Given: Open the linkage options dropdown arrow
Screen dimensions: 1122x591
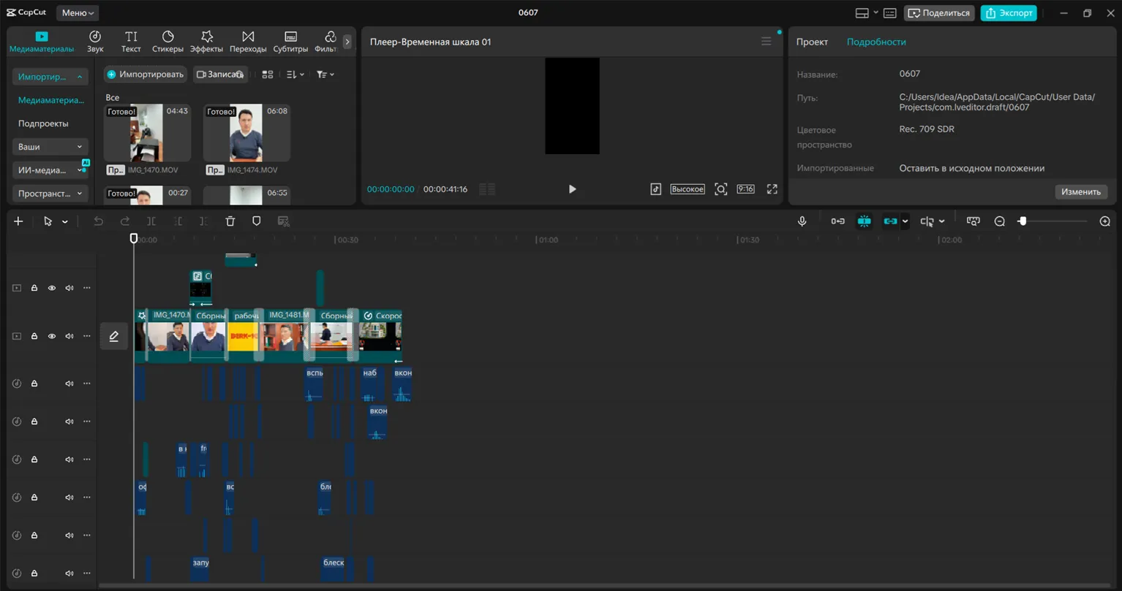Looking at the screenshot, I should 905,221.
